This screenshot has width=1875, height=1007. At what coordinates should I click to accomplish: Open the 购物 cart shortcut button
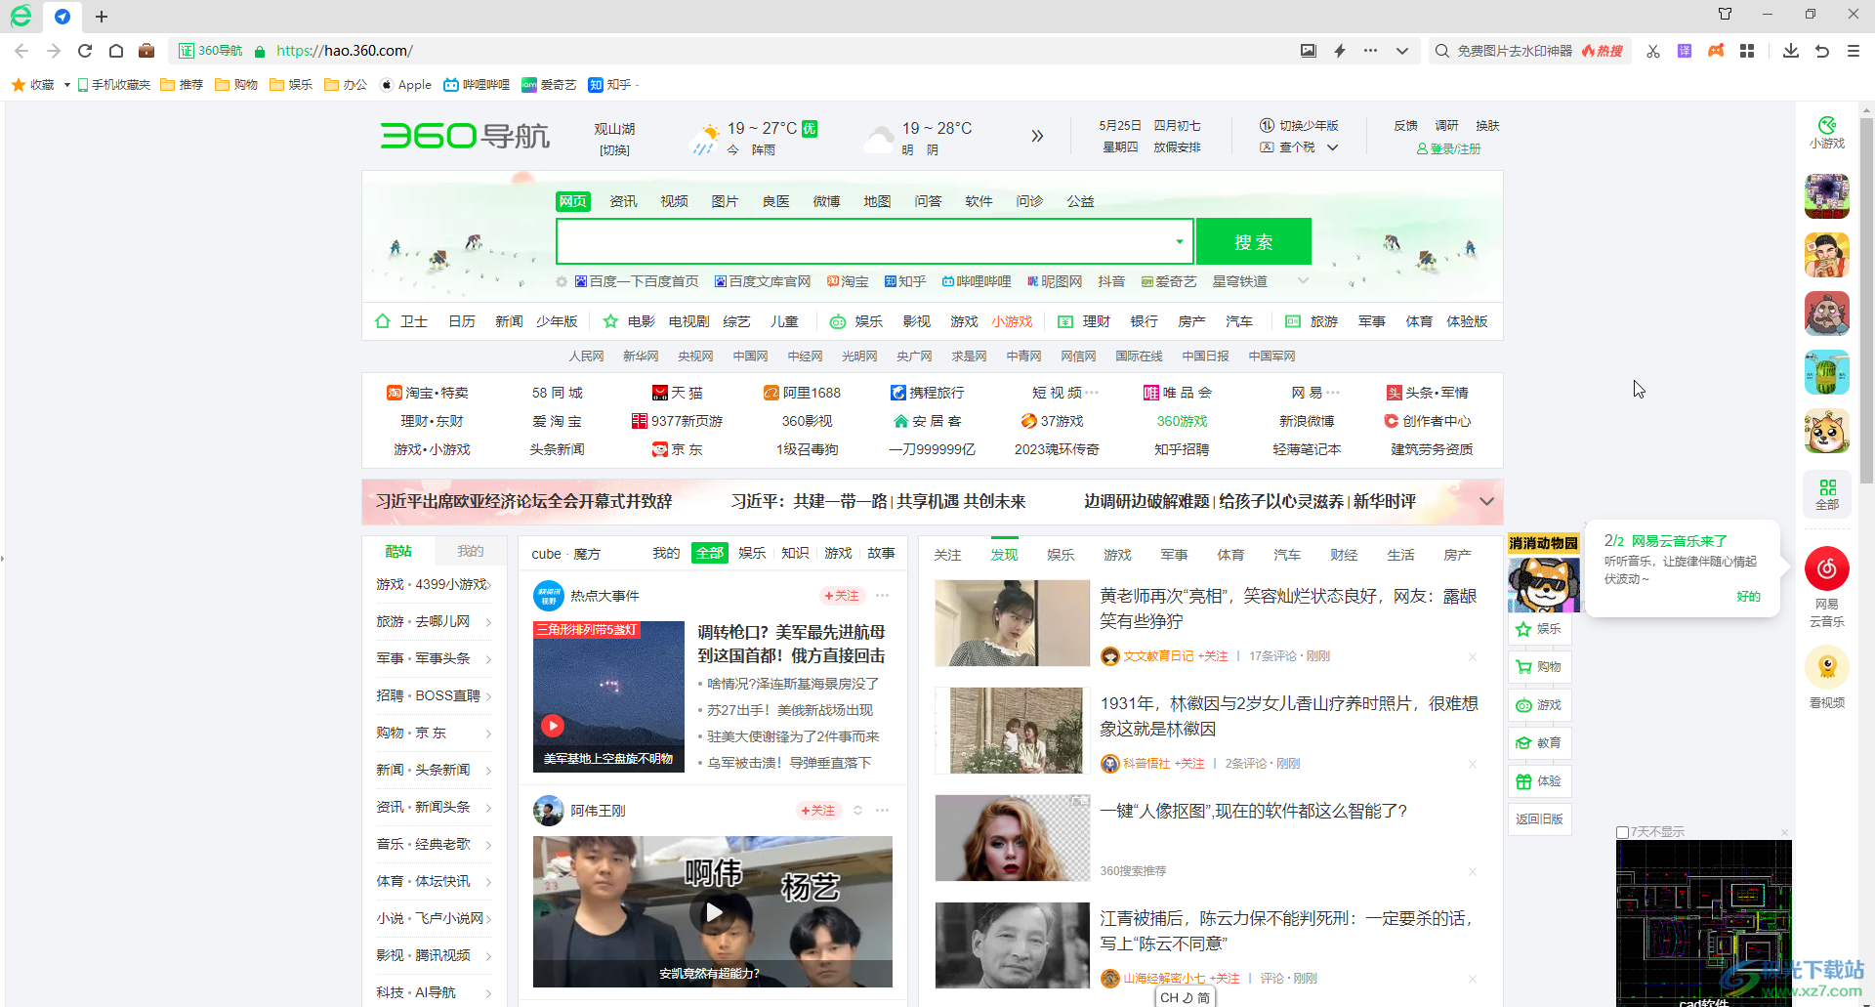[x=1540, y=667]
